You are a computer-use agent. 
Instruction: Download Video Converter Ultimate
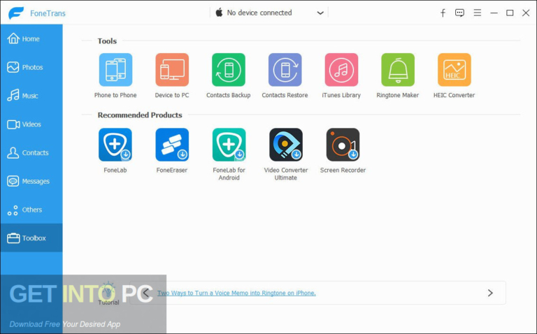285,145
